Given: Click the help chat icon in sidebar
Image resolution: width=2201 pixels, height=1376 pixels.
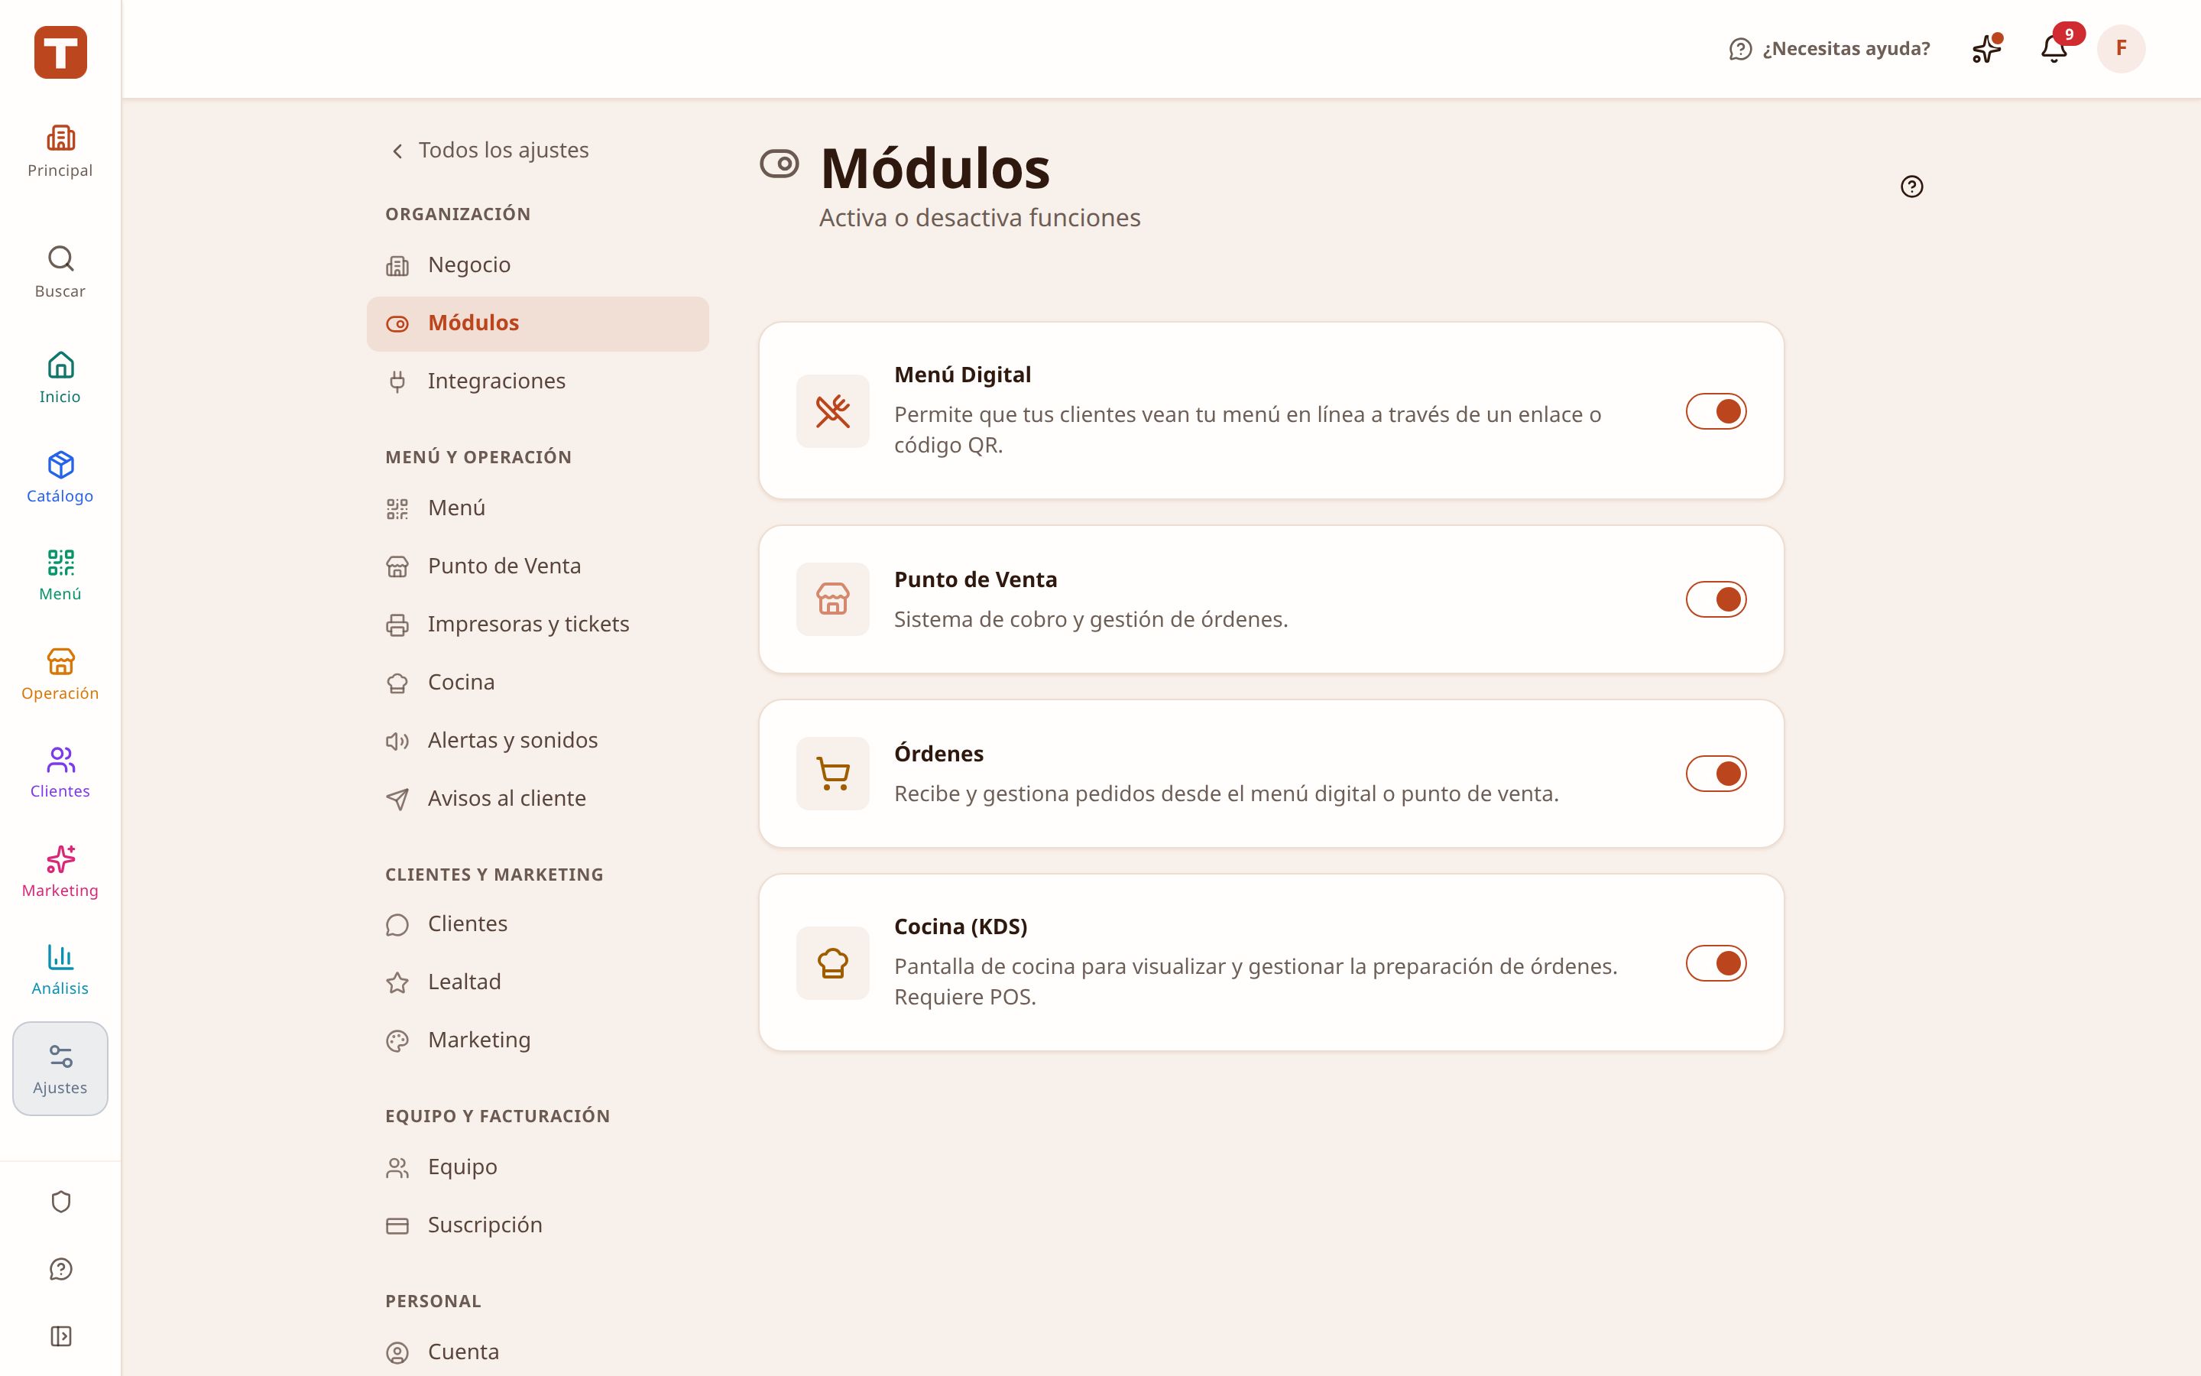Looking at the screenshot, I should pyautogui.click(x=61, y=1270).
